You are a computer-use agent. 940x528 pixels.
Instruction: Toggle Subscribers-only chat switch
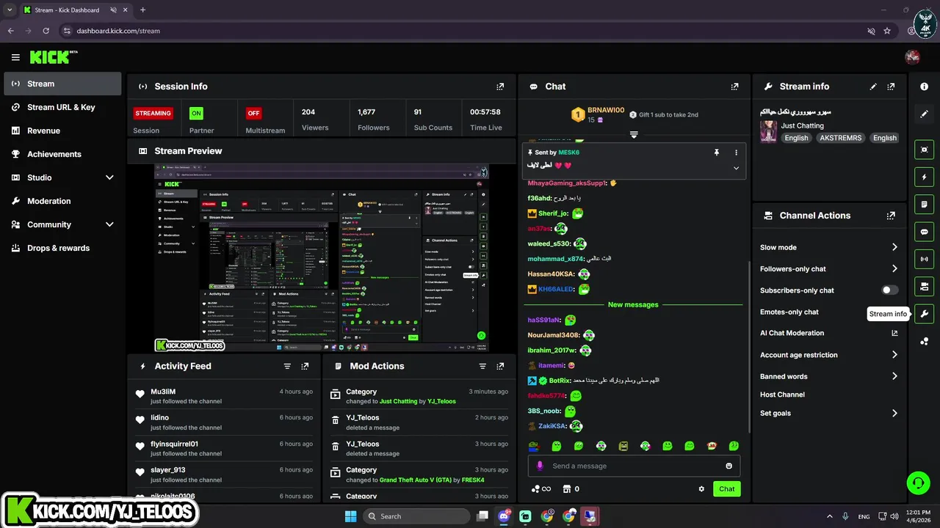tap(890, 290)
